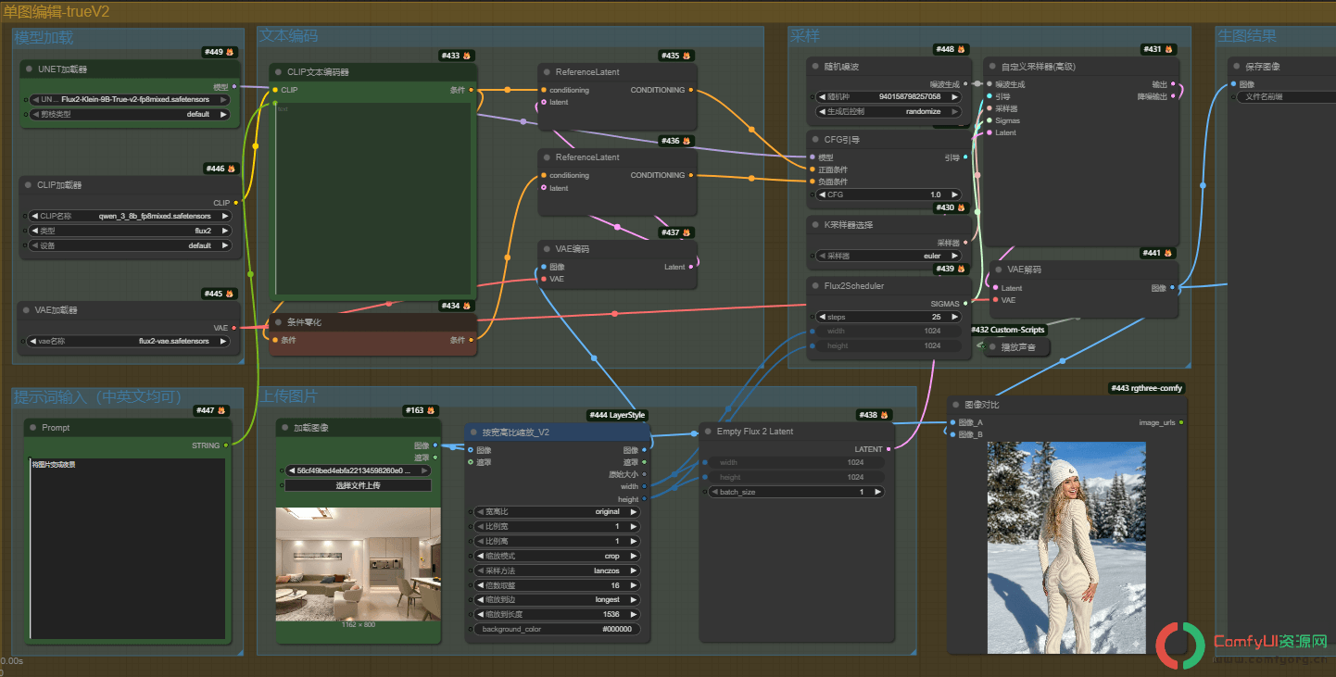
Task: Collapse the Prompt node via its header dot
Action: click(x=32, y=428)
